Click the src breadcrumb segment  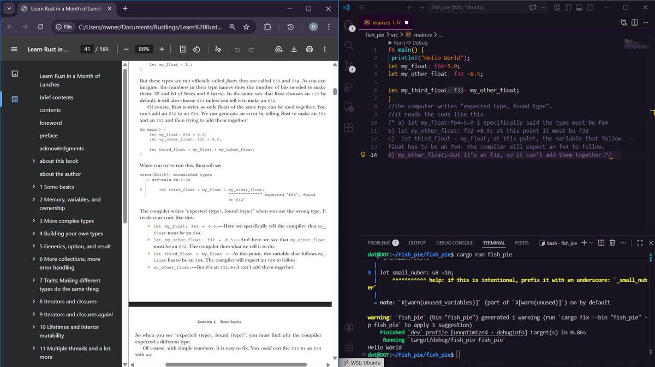point(395,35)
